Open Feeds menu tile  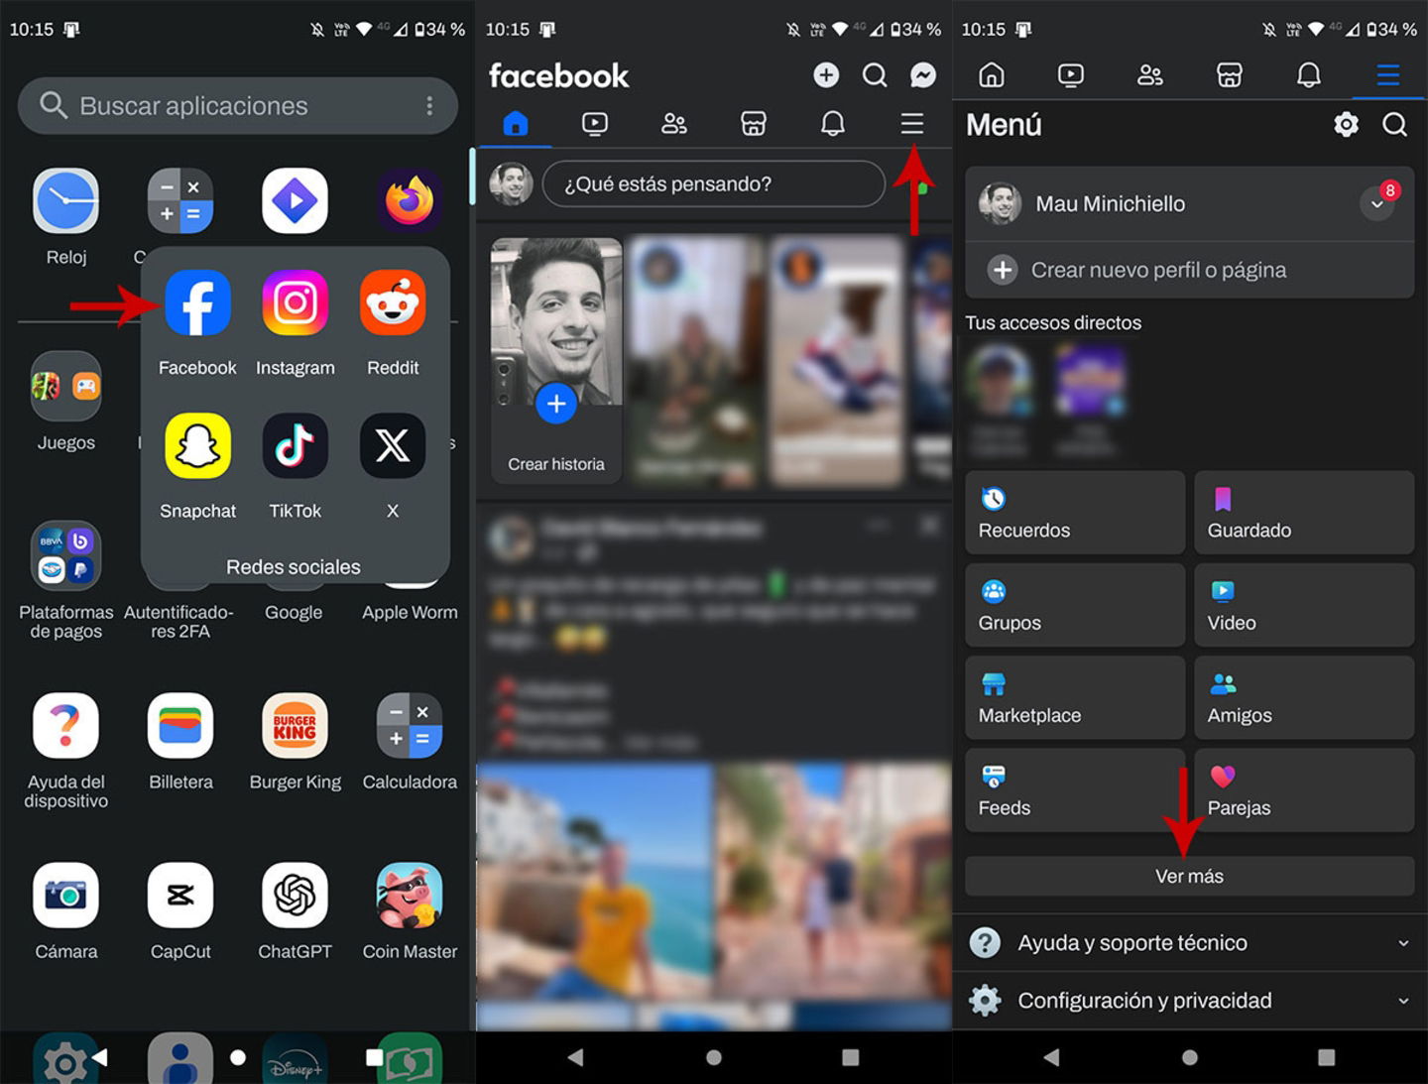(1075, 790)
